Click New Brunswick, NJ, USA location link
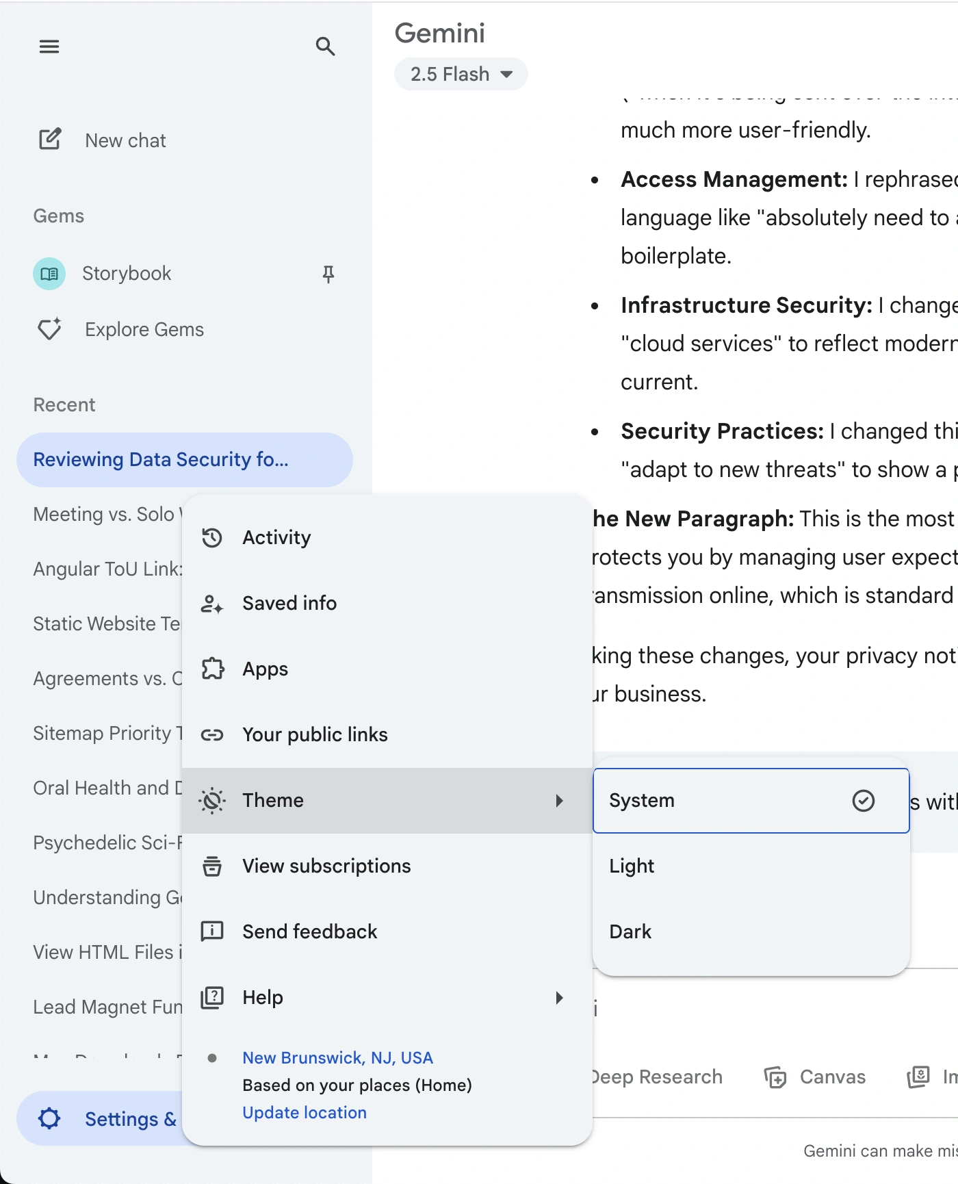The width and height of the screenshot is (958, 1184). [x=337, y=1058]
